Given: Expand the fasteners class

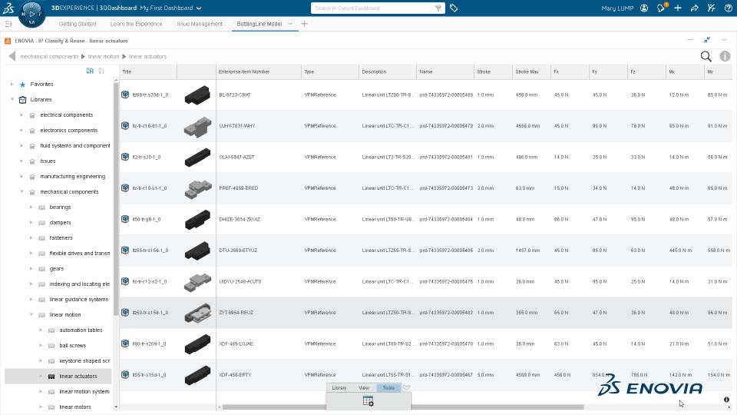Looking at the screenshot, I should point(31,238).
